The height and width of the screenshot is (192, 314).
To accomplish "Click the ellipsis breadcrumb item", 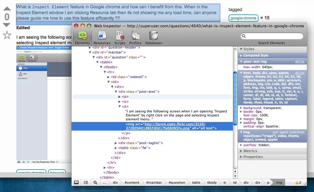I will [104, 182].
